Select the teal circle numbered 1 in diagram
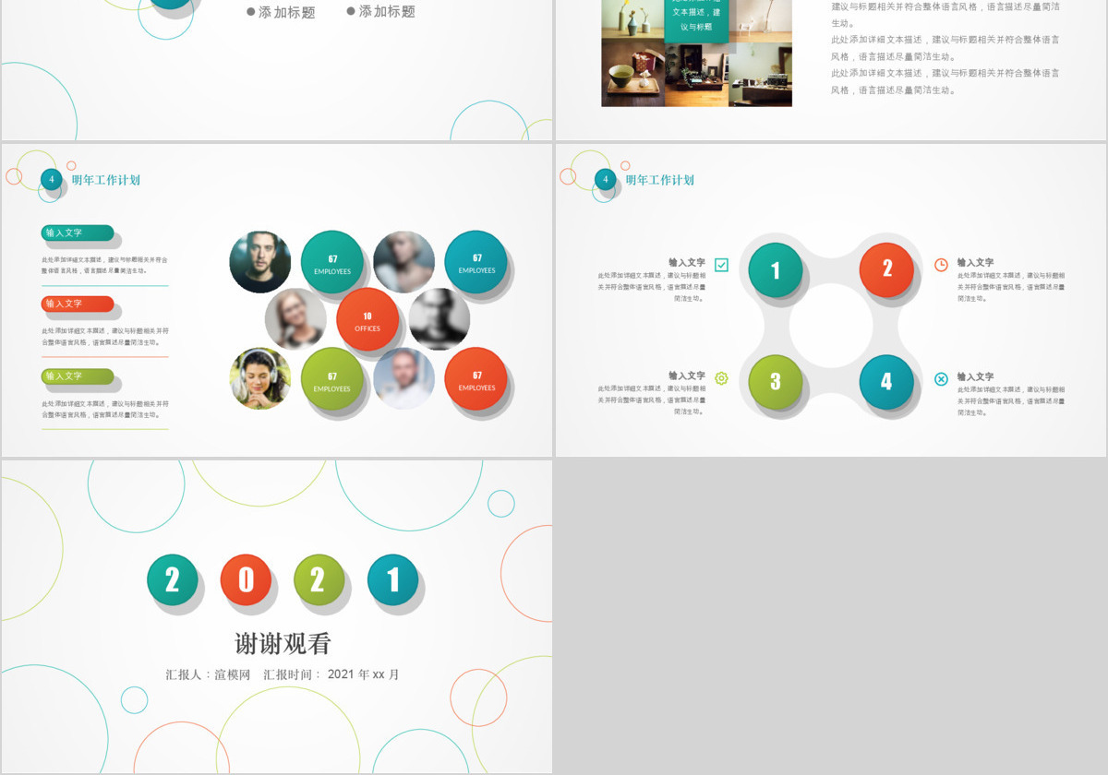Viewport: 1108px width, 775px height. [776, 270]
